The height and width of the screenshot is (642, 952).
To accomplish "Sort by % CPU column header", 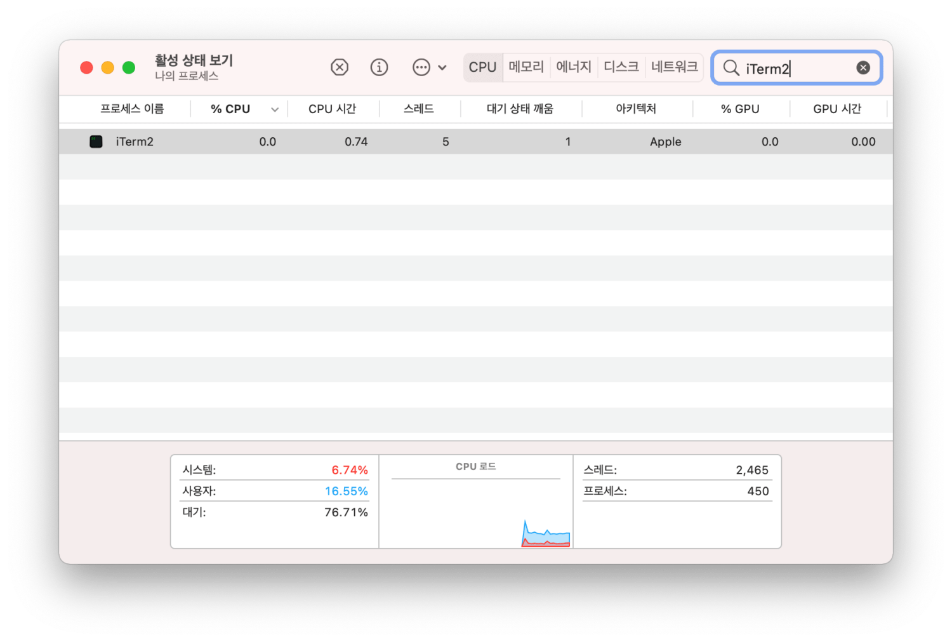I will tap(230, 109).
